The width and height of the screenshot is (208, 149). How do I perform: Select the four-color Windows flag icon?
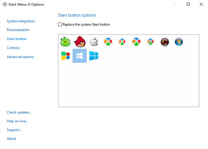click(x=66, y=56)
